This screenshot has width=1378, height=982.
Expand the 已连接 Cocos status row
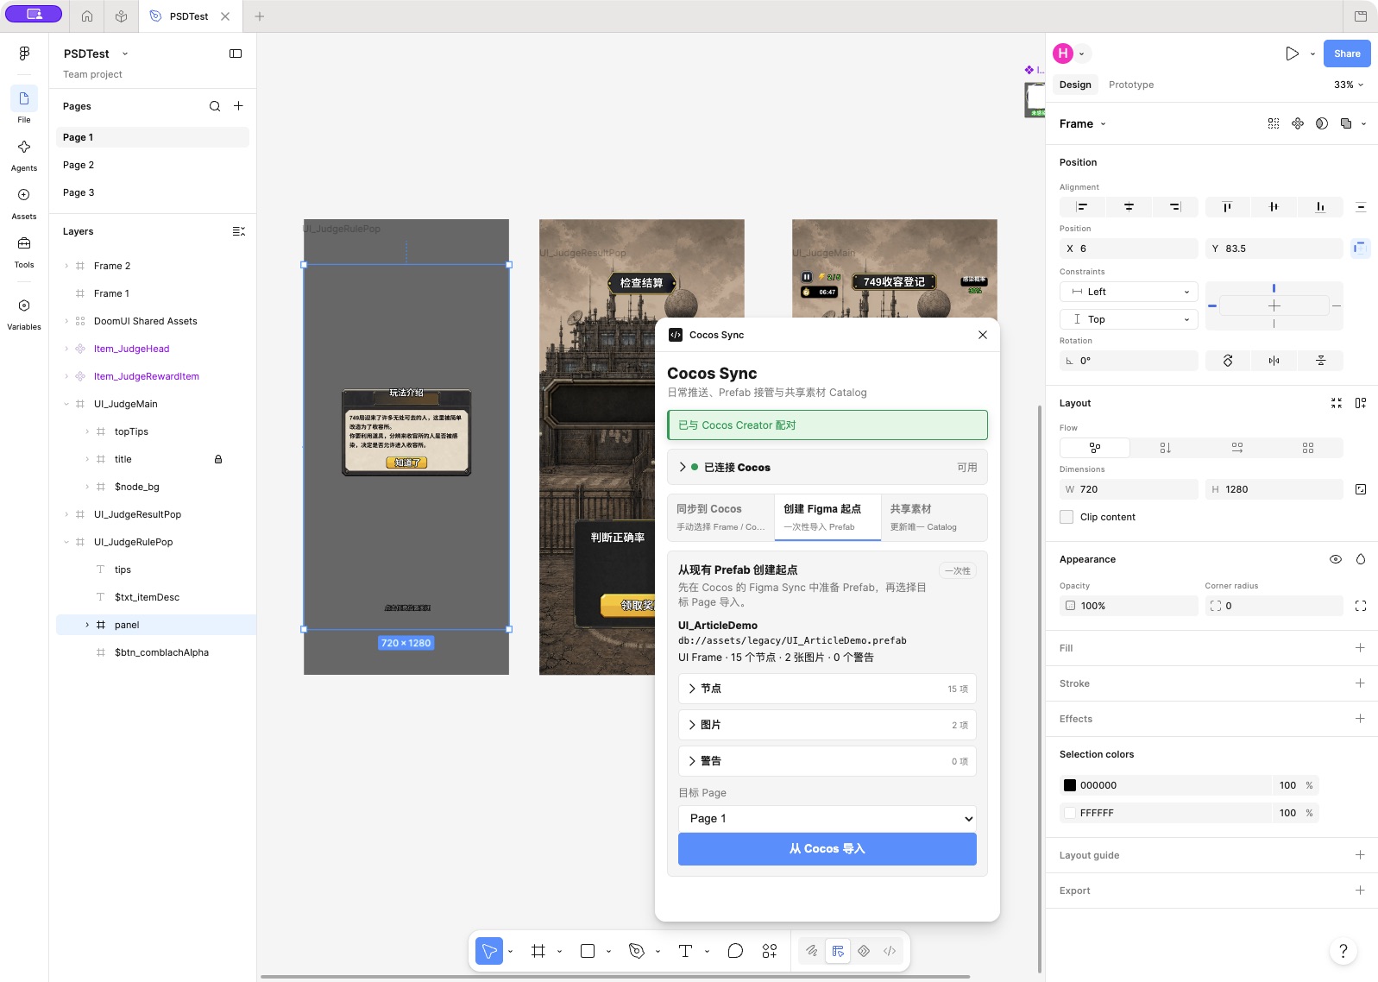click(827, 467)
